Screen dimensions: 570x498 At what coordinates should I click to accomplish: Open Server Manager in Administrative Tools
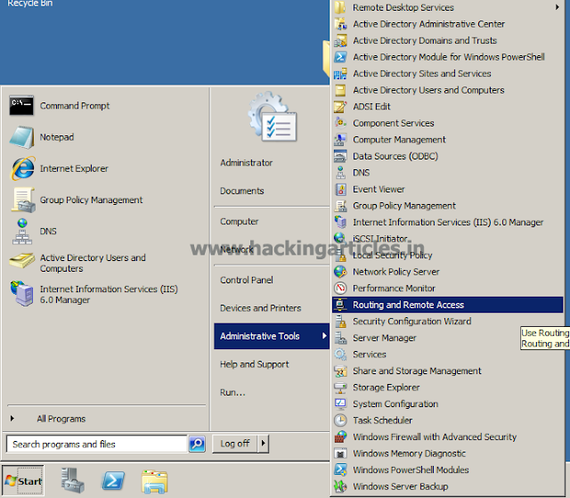pos(385,338)
